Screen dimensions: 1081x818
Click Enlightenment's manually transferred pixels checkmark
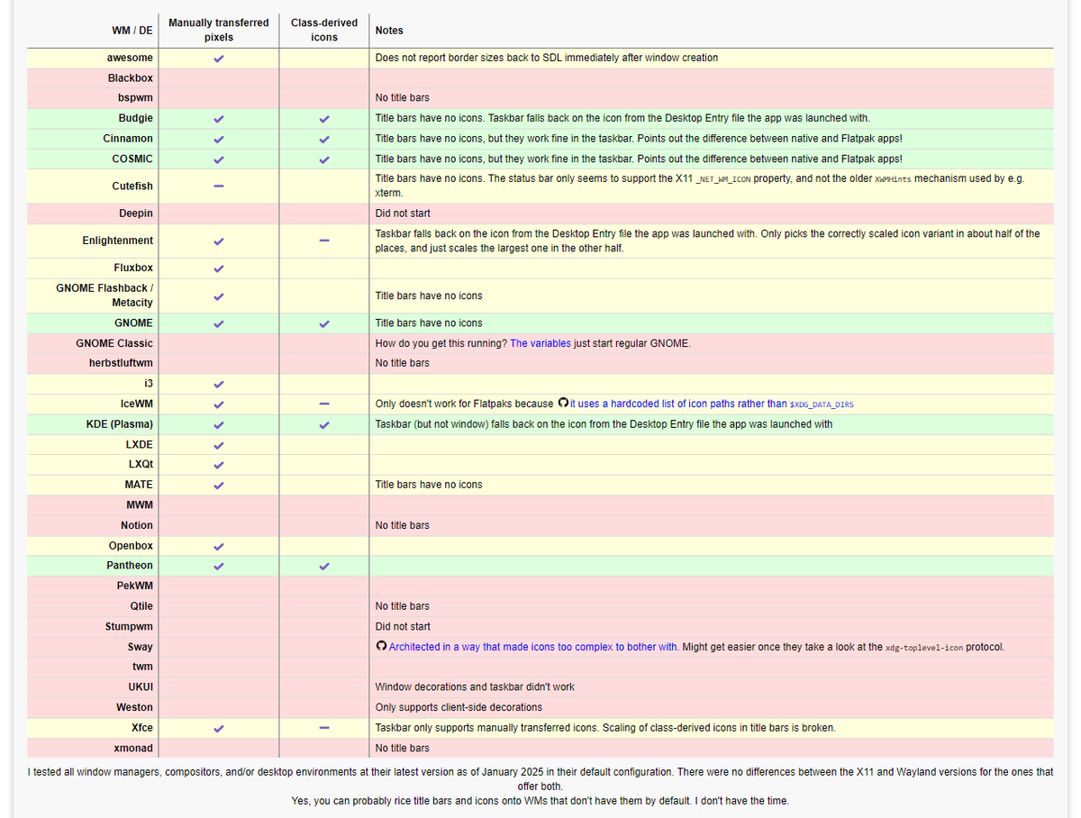219,241
